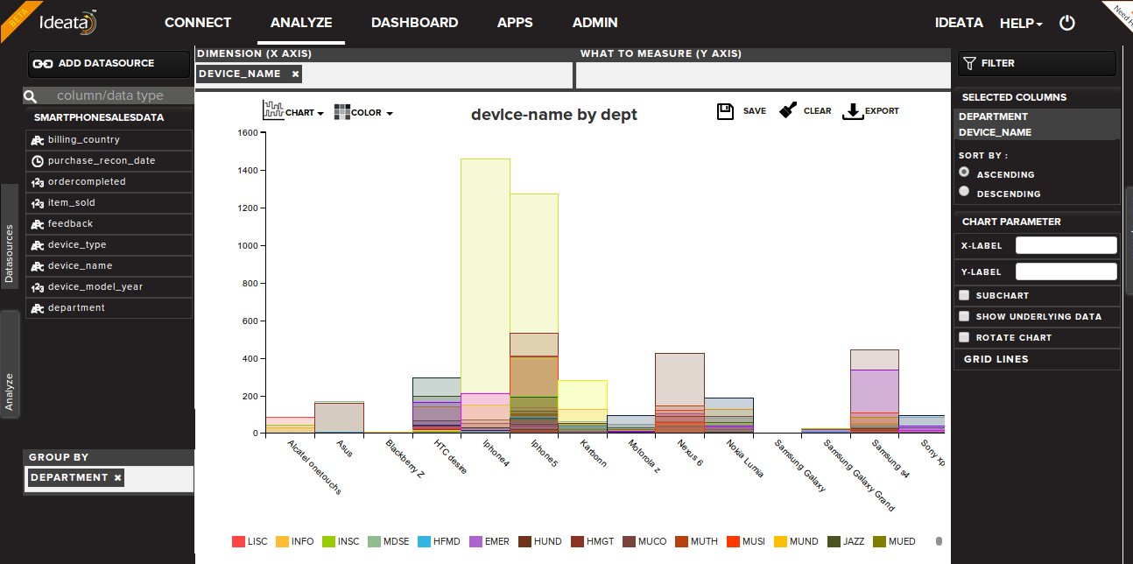Click the Export button label

(x=882, y=111)
